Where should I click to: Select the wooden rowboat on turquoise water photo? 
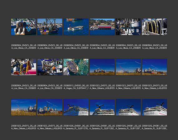[x=76, y=67]
